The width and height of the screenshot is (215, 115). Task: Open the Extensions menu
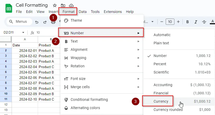click(x=113, y=12)
